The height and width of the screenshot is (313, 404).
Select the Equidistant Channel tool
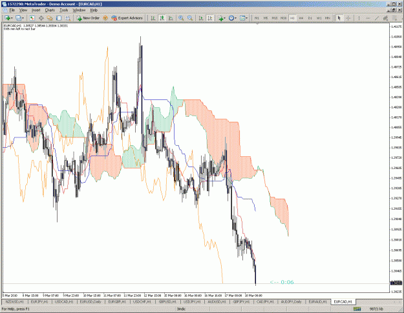(385, 18)
